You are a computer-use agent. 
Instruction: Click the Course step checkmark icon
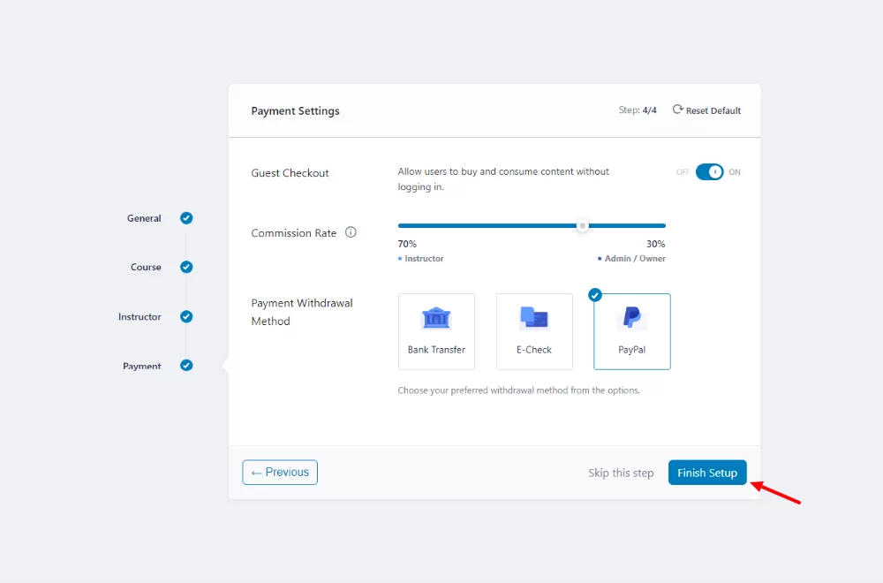pos(186,267)
